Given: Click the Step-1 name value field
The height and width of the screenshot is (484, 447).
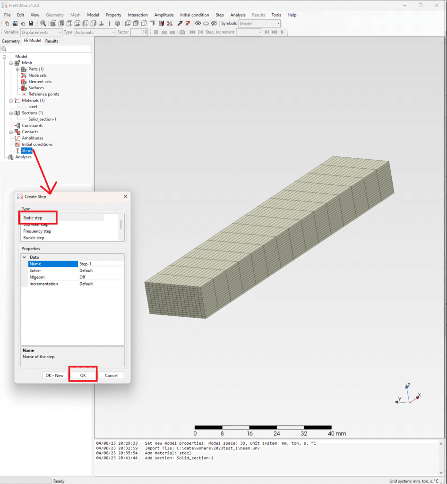Looking at the screenshot, I should [x=101, y=264].
